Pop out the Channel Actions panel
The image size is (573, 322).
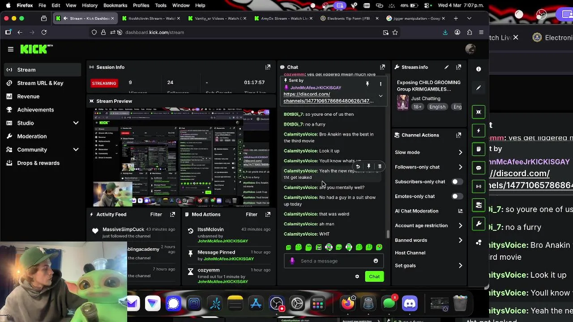pos(458,135)
